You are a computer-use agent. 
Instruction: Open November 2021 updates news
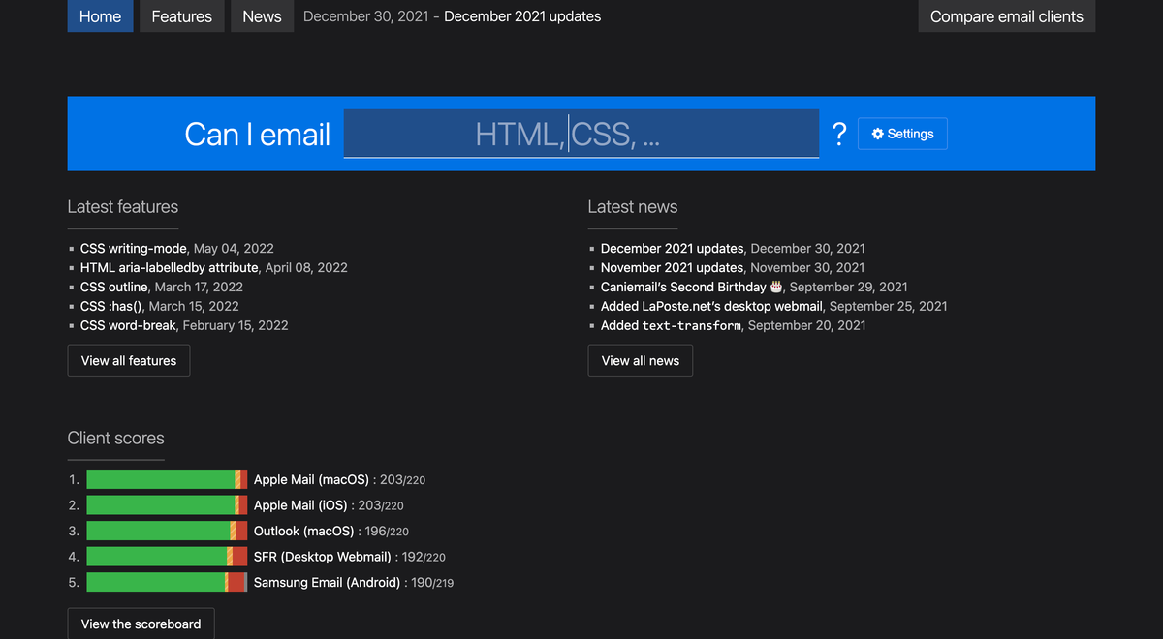pos(673,268)
